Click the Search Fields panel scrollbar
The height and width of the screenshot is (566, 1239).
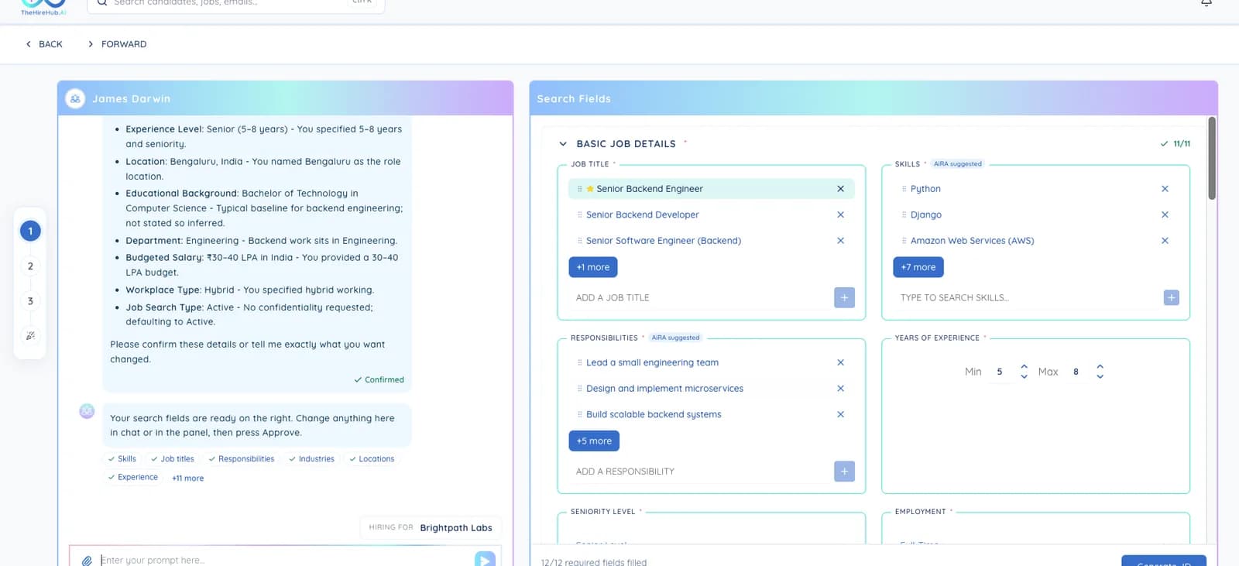(1212, 159)
